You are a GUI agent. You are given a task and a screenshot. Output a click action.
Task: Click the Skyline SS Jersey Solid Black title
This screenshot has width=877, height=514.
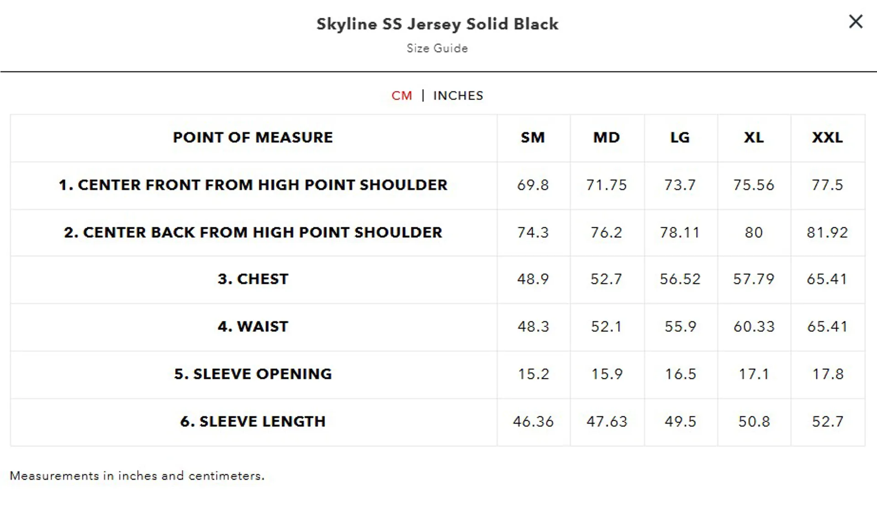coord(438,24)
